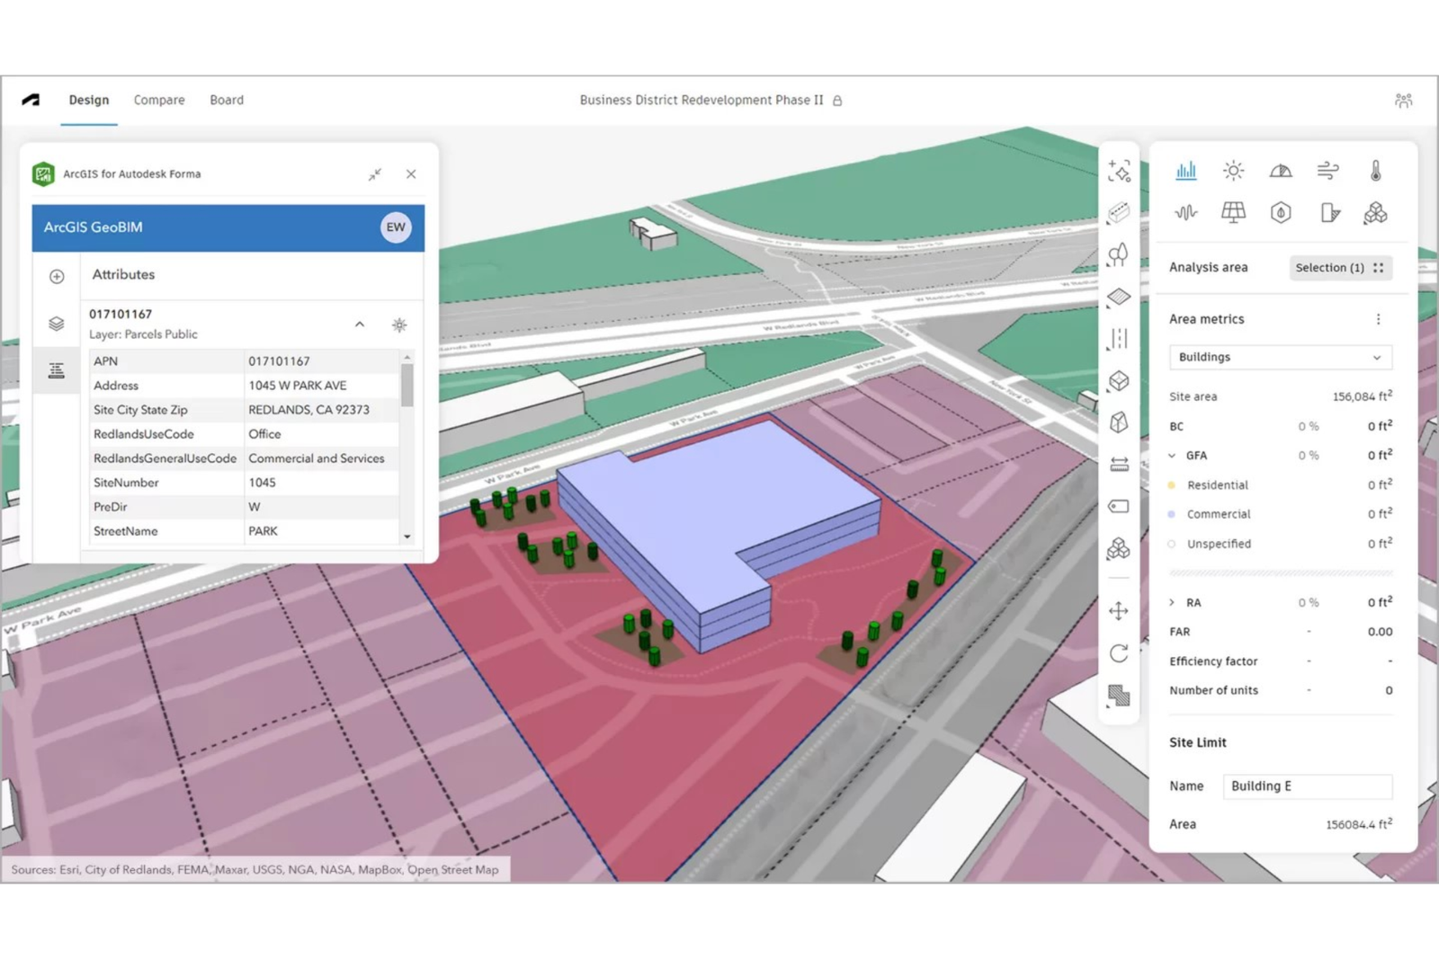Select the tag label tool
The width and height of the screenshot is (1439, 959).
tap(1119, 506)
